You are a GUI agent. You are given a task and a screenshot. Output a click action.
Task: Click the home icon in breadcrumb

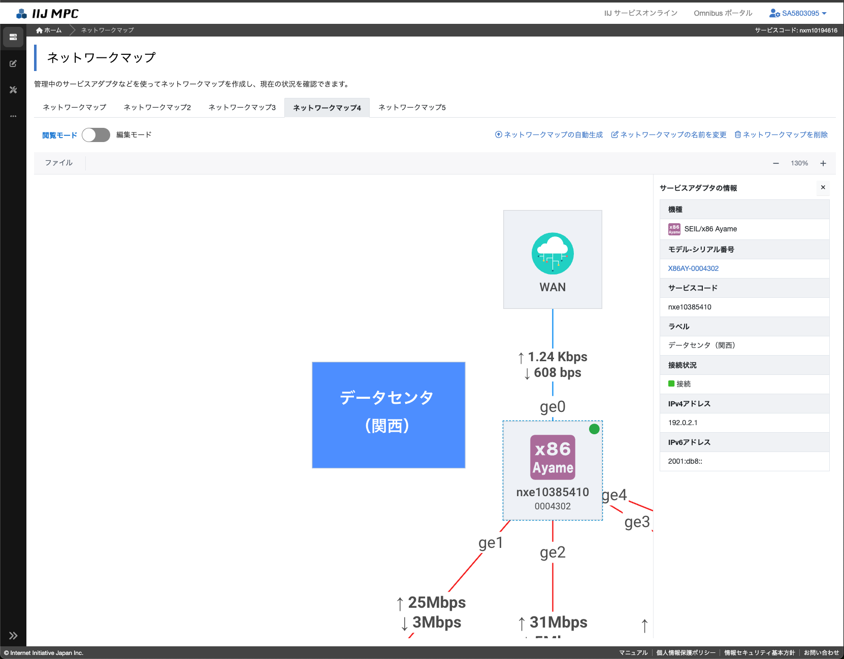tap(40, 30)
